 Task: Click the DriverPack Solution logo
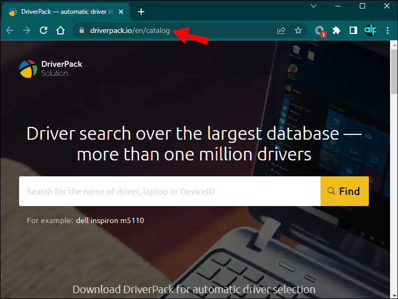point(50,69)
